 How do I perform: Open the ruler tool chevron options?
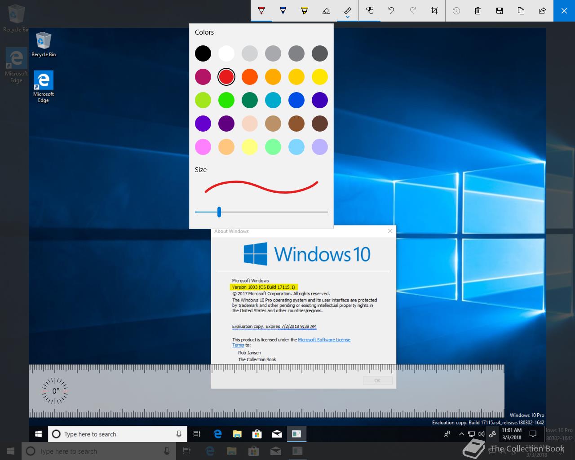[x=348, y=18]
